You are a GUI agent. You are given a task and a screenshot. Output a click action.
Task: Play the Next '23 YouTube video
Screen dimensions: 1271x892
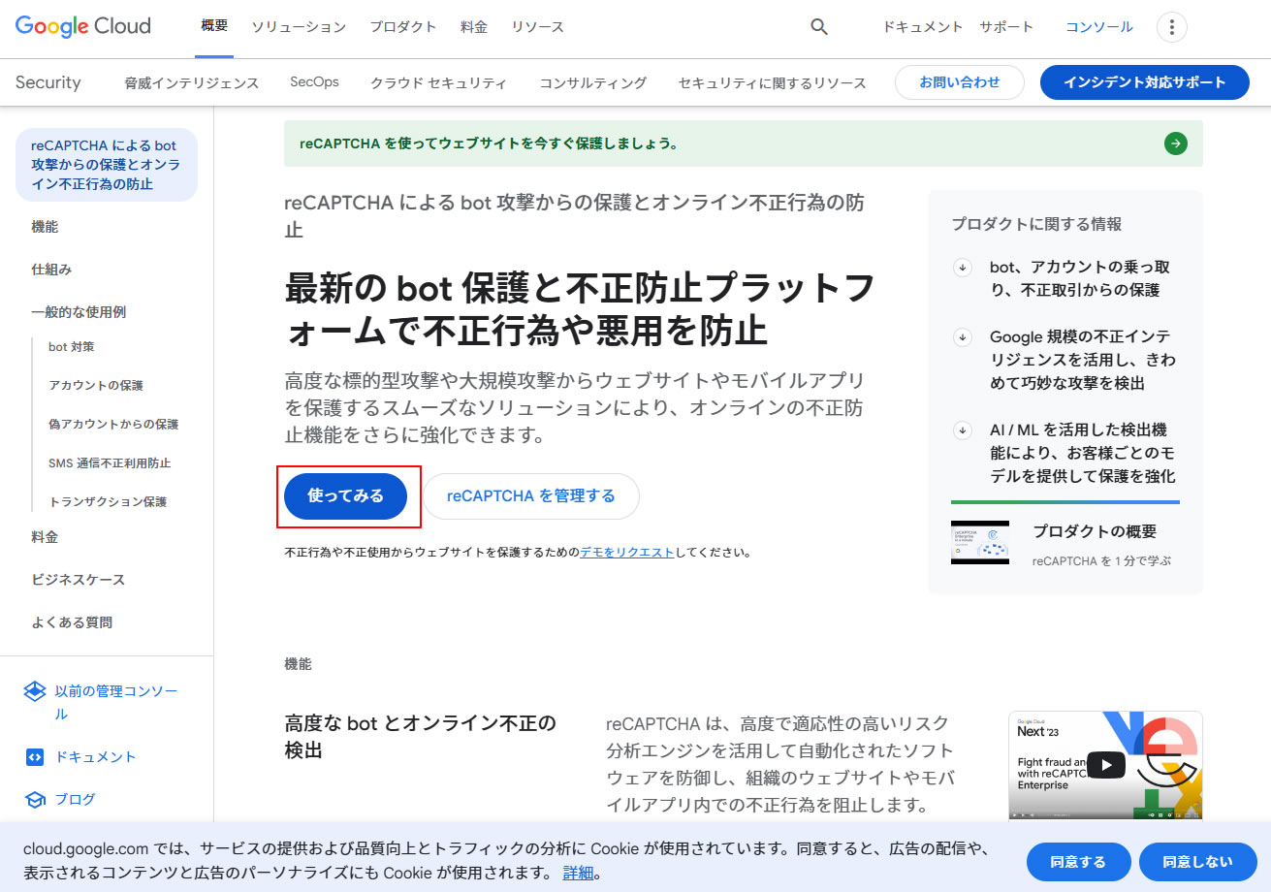1105,764
